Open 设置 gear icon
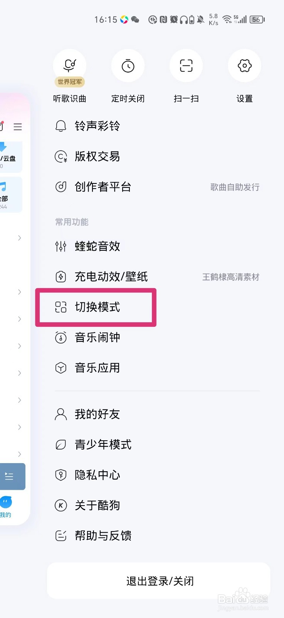The image size is (284, 618). tap(245, 66)
